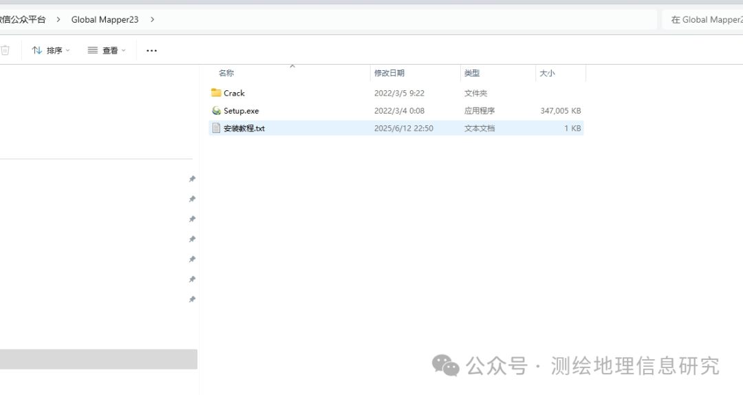Sort by the 大小 column header
The image size is (743, 395).
coord(547,73)
